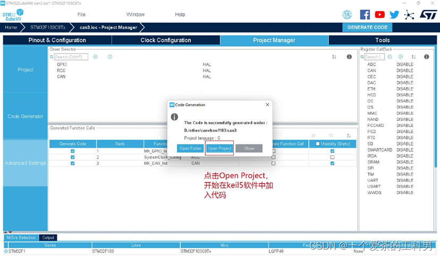The height and width of the screenshot is (256, 440).
Task: Sort the Driver Selector list
Action: coord(334,57)
